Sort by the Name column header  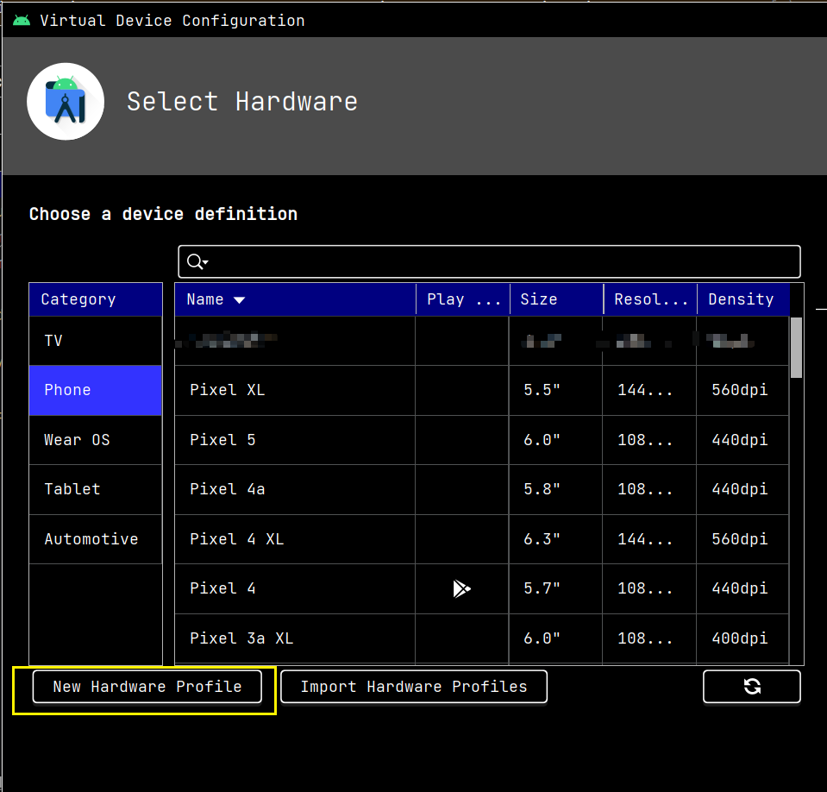[295, 299]
